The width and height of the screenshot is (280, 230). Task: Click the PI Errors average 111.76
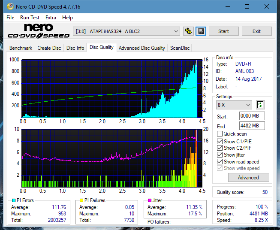pos(59,207)
